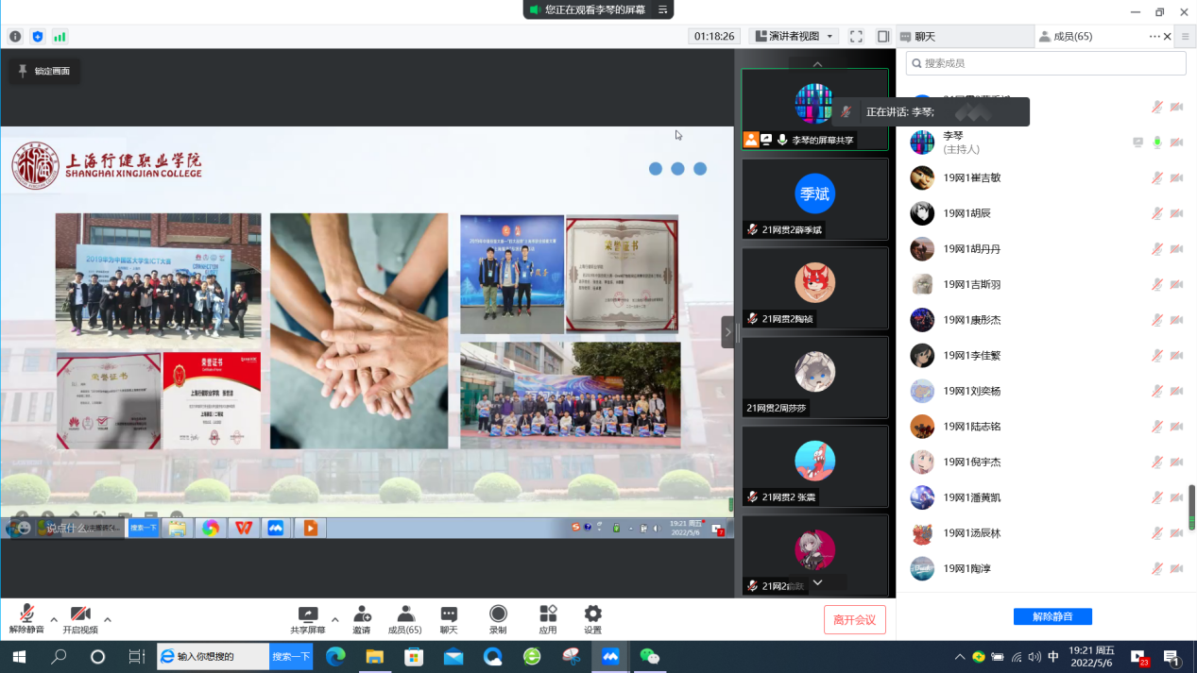Start recording with the 录制 icon
Screen dimensions: 1197x673
pos(498,619)
